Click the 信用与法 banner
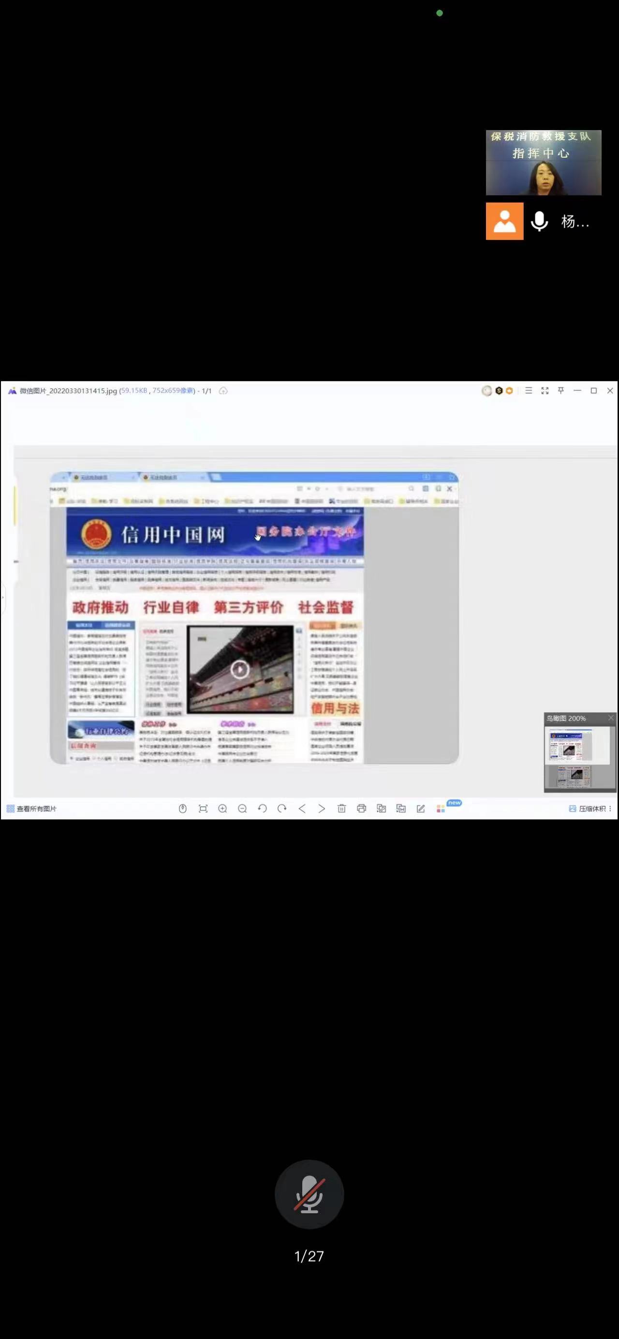Viewport: 619px width, 1339px height. pos(335,708)
